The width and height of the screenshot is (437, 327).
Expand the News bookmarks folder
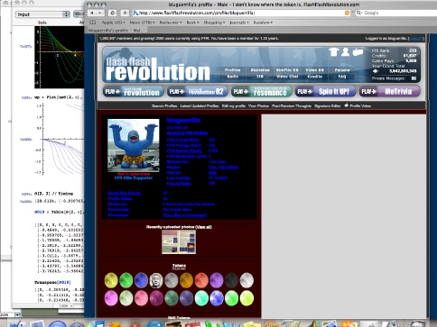coord(142,23)
